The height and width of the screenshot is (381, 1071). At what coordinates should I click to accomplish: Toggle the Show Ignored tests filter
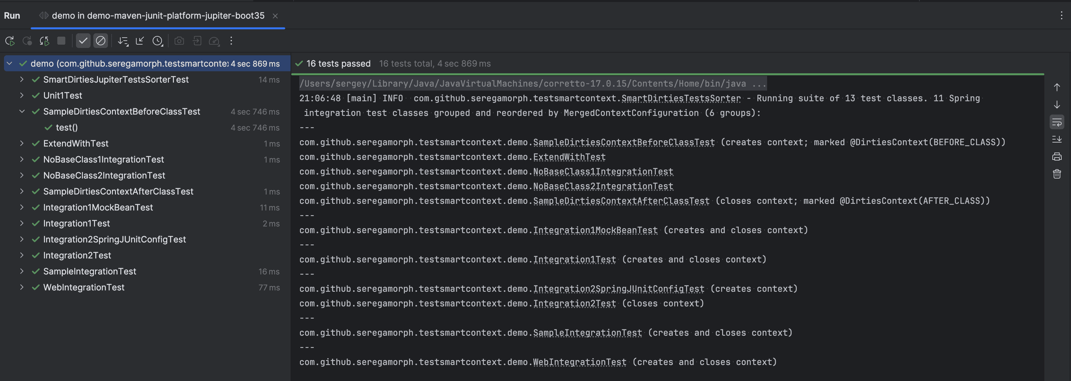100,41
